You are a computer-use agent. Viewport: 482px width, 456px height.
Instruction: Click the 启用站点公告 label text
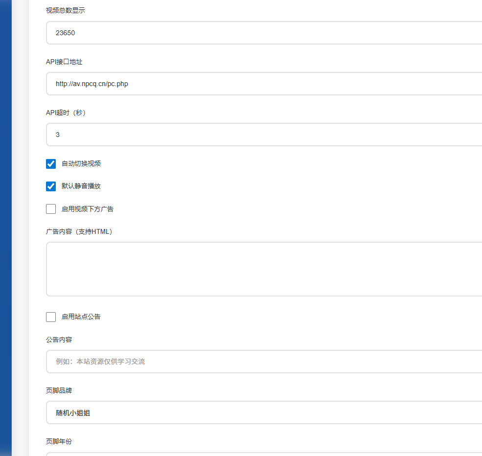coord(81,317)
